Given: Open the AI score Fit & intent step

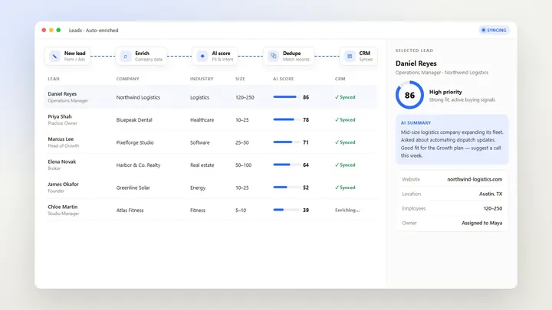Looking at the screenshot, I should coord(215,56).
